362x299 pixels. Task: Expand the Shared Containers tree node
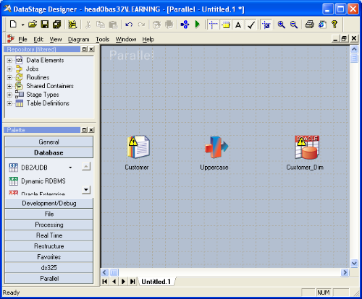[x=9, y=86]
